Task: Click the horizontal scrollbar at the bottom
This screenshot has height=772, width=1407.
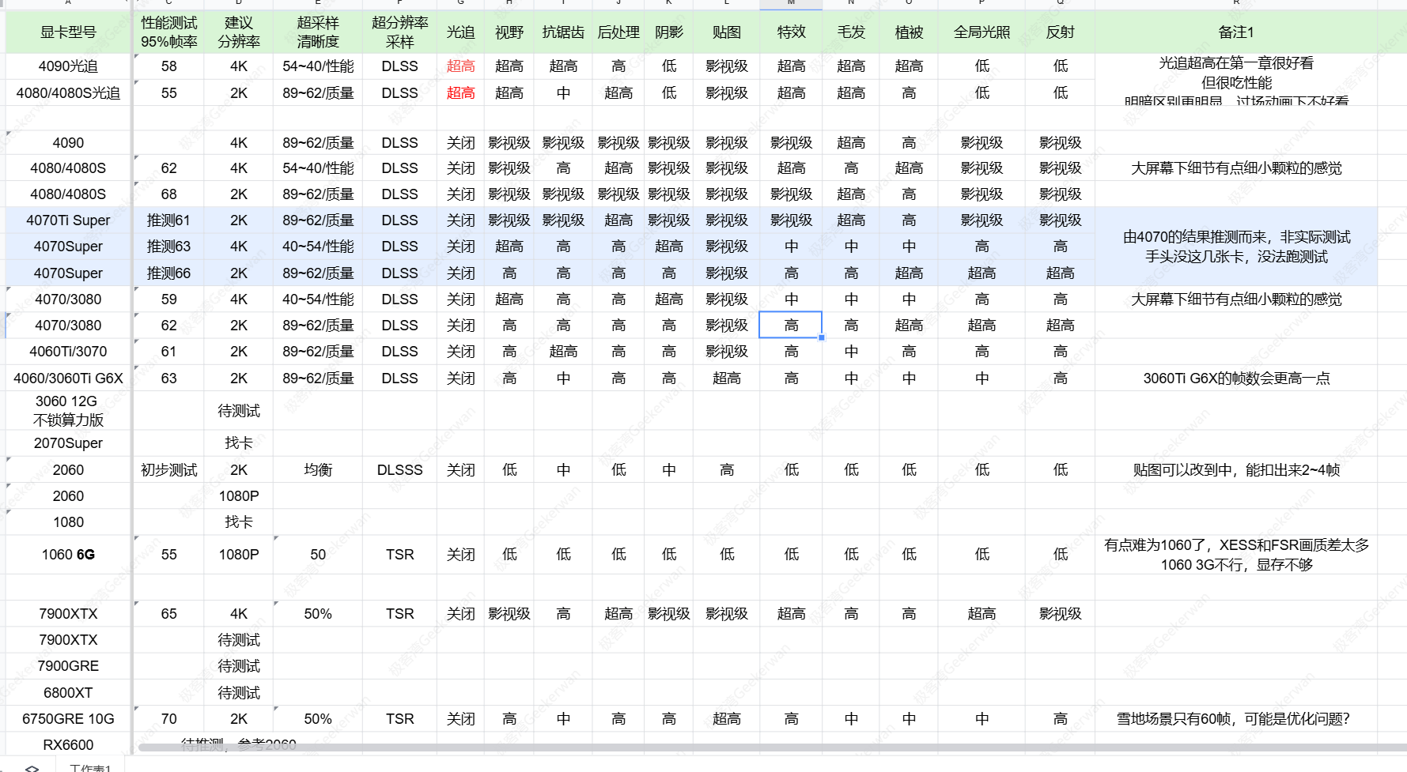Action: pyautogui.click(x=772, y=748)
